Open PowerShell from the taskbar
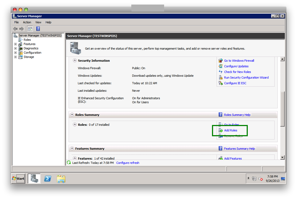Image resolution: width=297 pixels, height=199 pixels. coord(48,179)
